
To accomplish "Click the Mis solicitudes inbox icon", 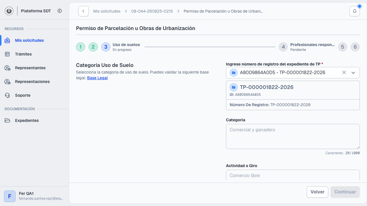I will [x=7, y=40].
